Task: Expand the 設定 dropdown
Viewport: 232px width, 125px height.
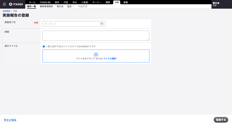Action: 71,7
